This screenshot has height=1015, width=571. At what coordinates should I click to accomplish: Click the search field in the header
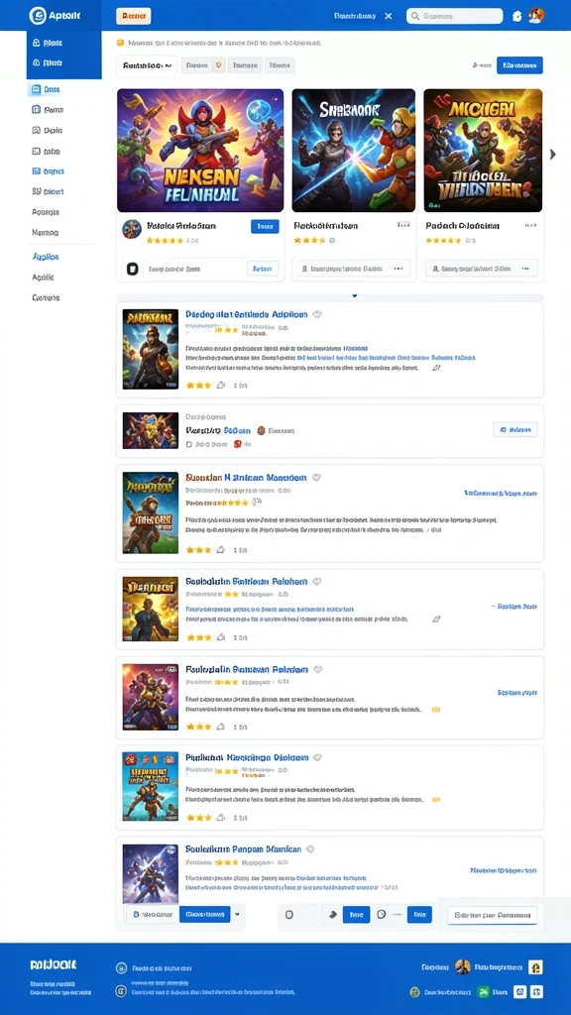point(454,16)
